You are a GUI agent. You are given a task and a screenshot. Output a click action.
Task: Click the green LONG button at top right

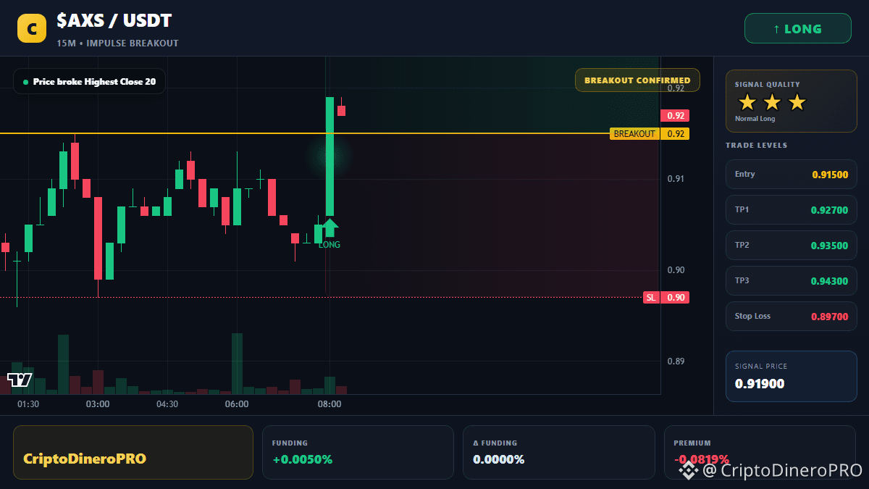797,29
